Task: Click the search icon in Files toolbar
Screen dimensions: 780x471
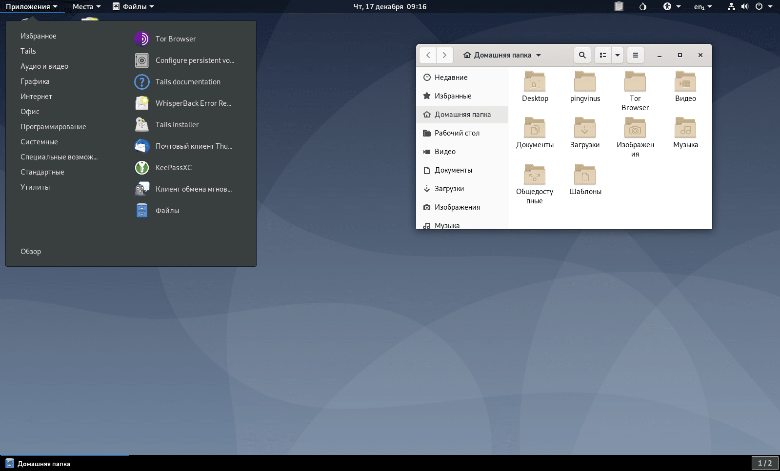Action: 582,55
